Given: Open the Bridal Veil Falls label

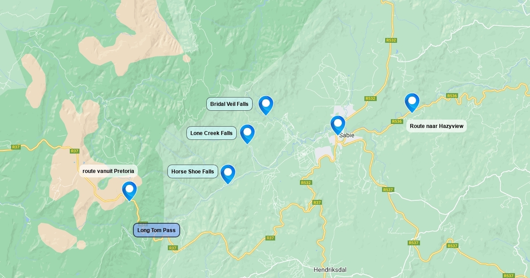Looking at the screenshot, I should tap(229, 104).
